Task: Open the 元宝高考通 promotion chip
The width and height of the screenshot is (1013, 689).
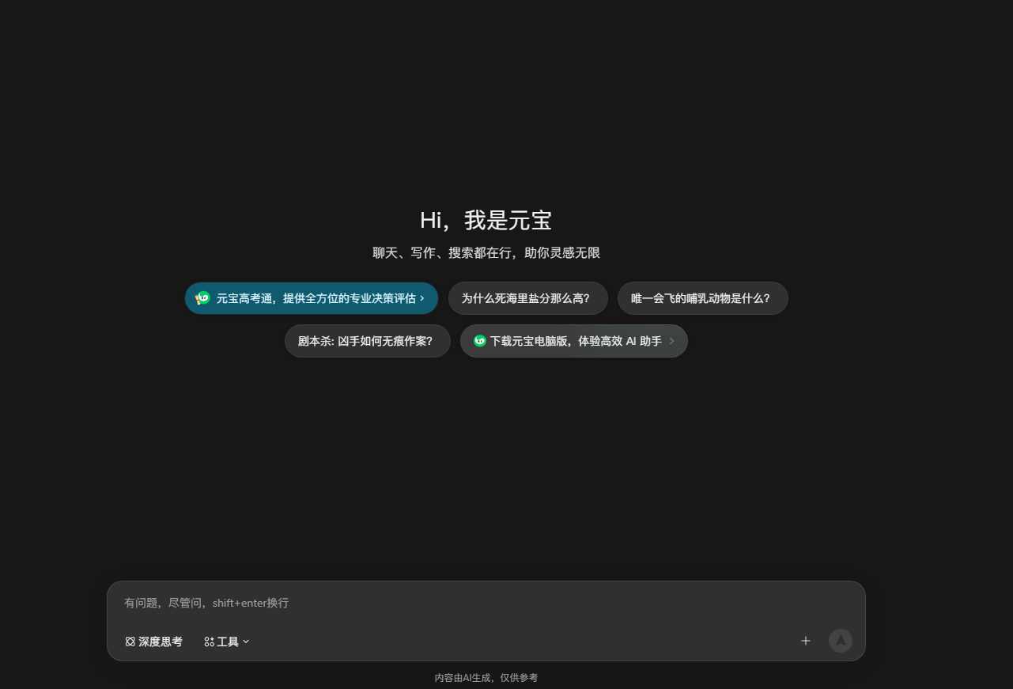Action: [x=312, y=298]
